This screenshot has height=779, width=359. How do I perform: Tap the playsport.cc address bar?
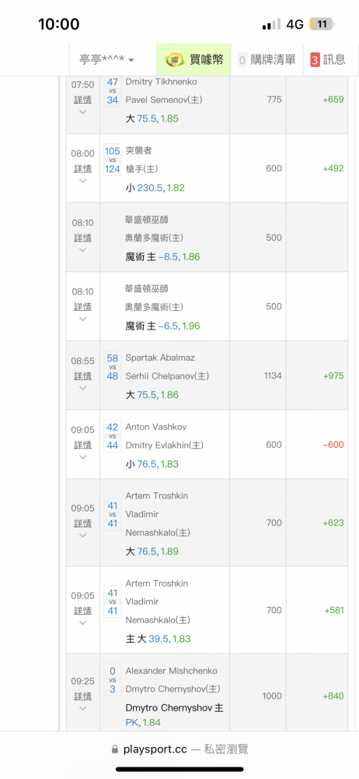(x=179, y=749)
